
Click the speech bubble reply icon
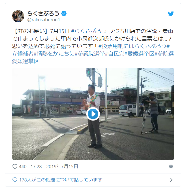[x=15, y=180]
